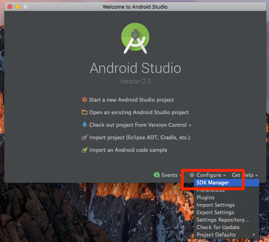Click the green Events notification badge
The image size is (269, 242).
coord(157,175)
